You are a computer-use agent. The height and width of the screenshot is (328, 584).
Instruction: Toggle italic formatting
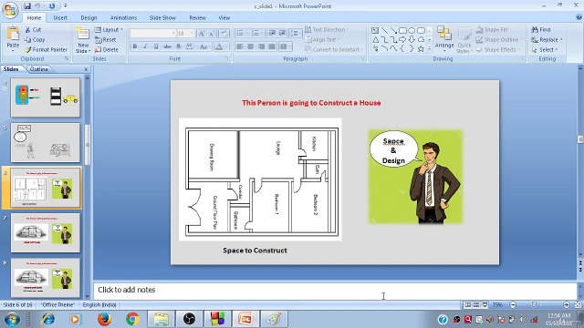point(146,46)
